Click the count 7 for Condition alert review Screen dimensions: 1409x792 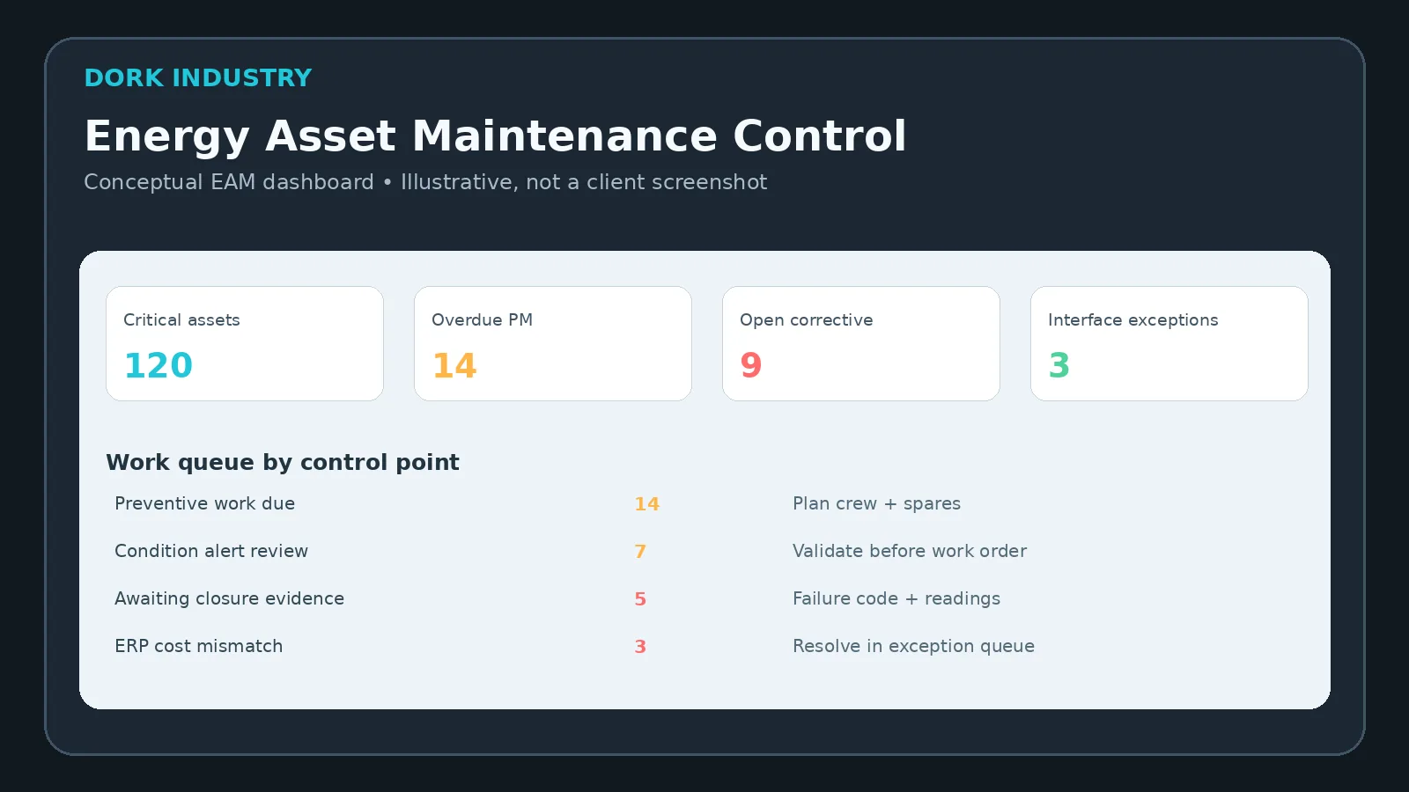640,551
